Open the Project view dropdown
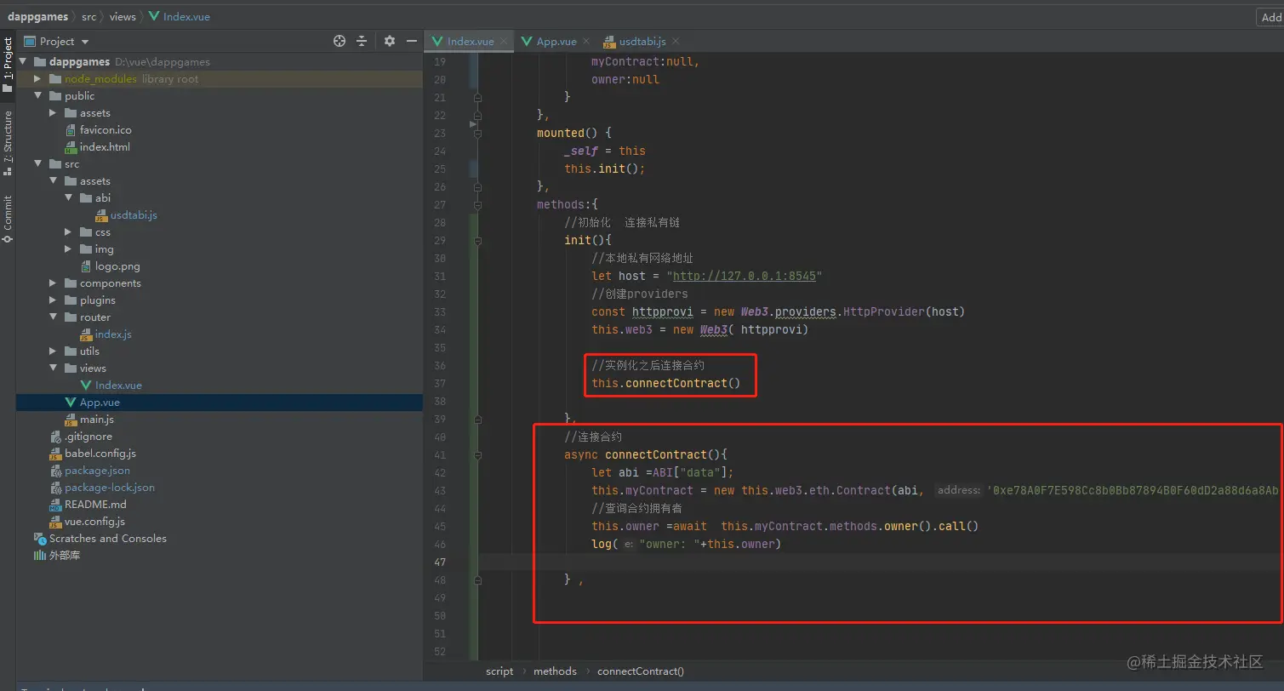 click(x=84, y=42)
